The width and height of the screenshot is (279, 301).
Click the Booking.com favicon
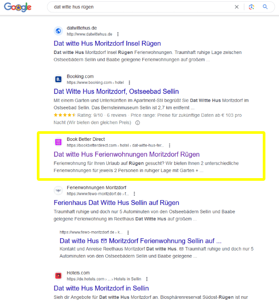tap(58, 79)
